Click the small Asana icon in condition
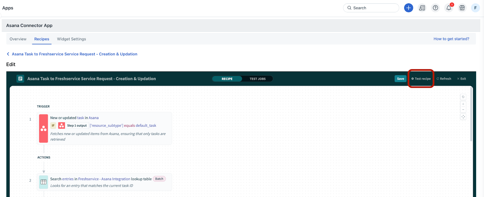Image resolution: width=484 pixels, height=197 pixels. [x=61, y=126]
